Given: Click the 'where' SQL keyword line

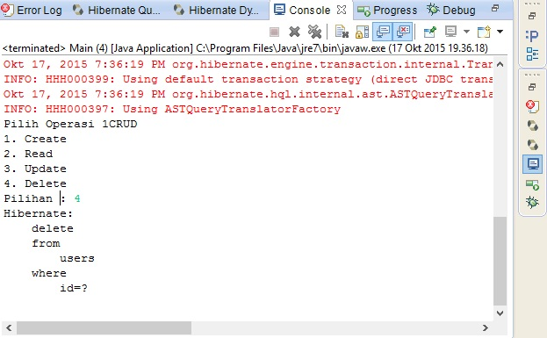Looking at the screenshot, I should pyautogui.click(x=49, y=273).
